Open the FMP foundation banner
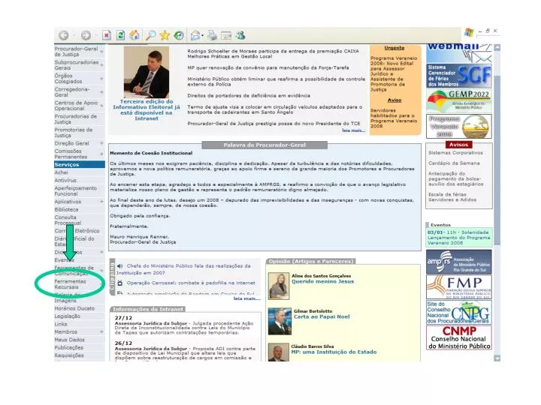541x405 pixels. 459,286
